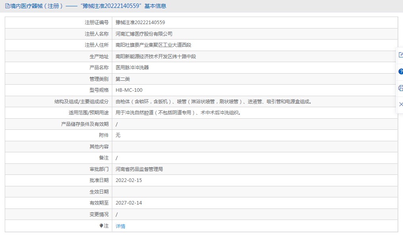Viewport: 403px width, 235px height.
Task: Click the document icon beside the page title
Action: (8, 6)
